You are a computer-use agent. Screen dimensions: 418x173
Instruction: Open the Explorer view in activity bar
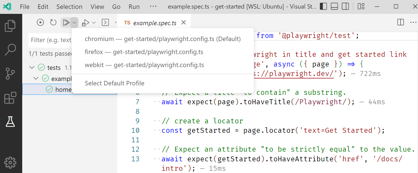10,26
